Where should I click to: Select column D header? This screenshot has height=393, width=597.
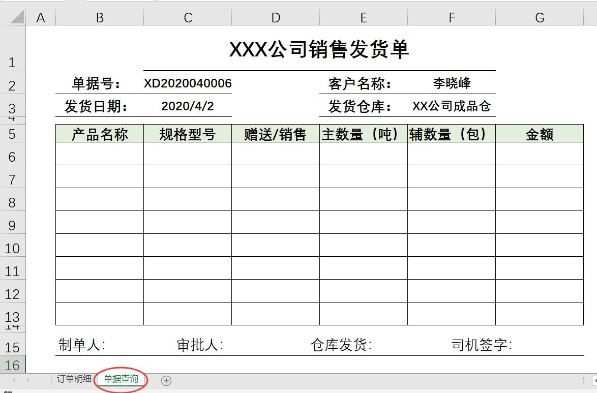276,17
